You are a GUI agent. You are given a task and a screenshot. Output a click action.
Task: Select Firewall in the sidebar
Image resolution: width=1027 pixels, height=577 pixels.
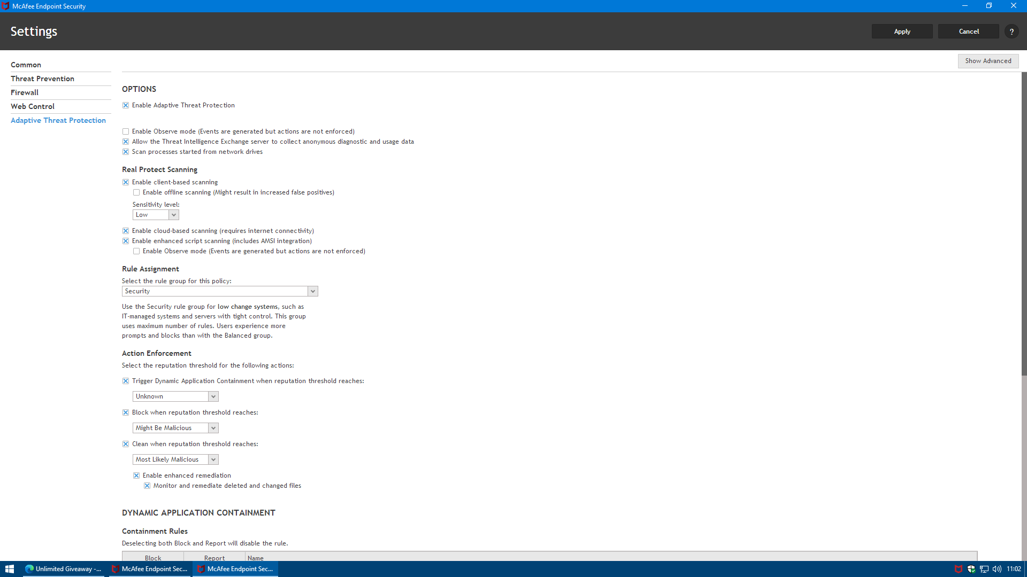pos(25,92)
